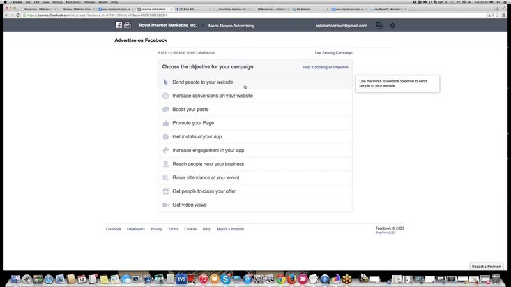Click cursor icon for Send people to website
This screenshot has height=287, width=511.
tap(165, 82)
